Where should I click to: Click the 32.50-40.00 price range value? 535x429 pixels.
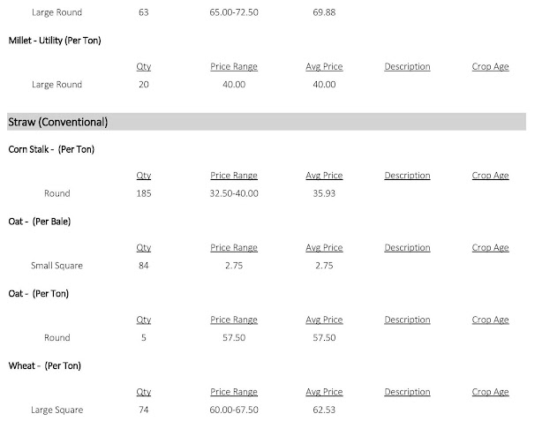pyautogui.click(x=234, y=193)
